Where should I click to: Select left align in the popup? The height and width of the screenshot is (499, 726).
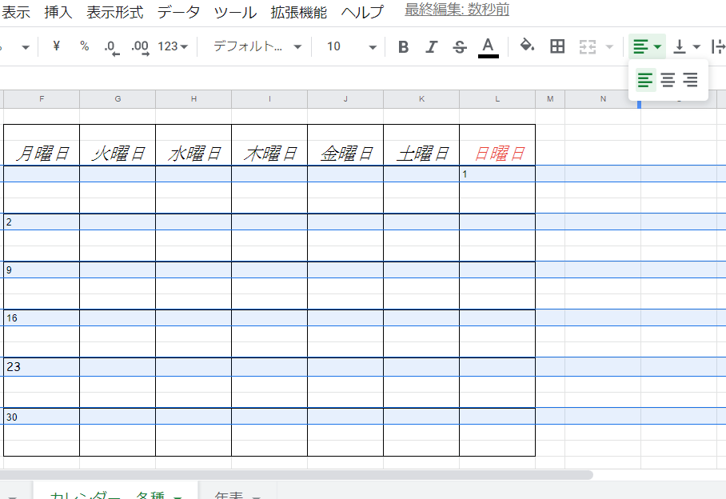[x=645, y=80]
